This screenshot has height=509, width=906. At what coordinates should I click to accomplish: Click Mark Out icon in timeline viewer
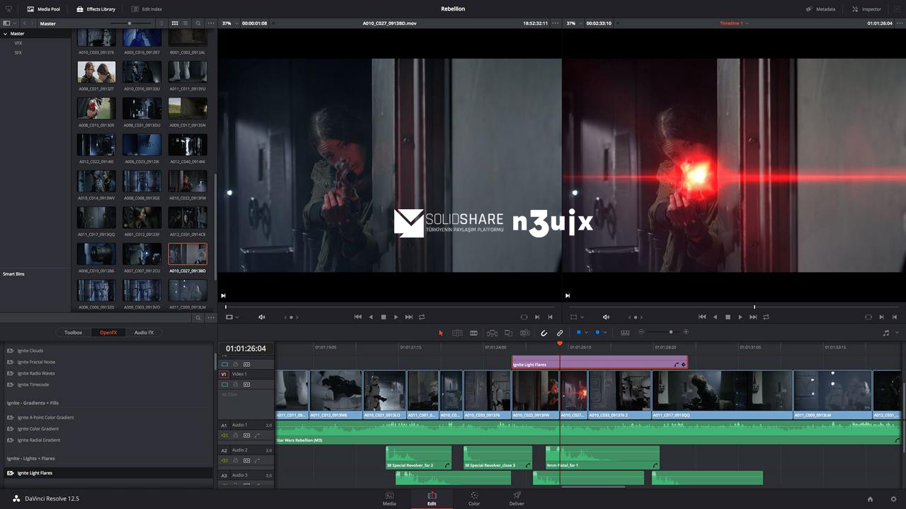tap(895, 317)
